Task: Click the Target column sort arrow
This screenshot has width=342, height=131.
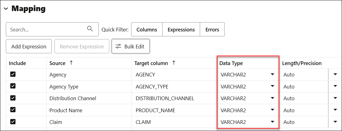Action: (173, 63)
